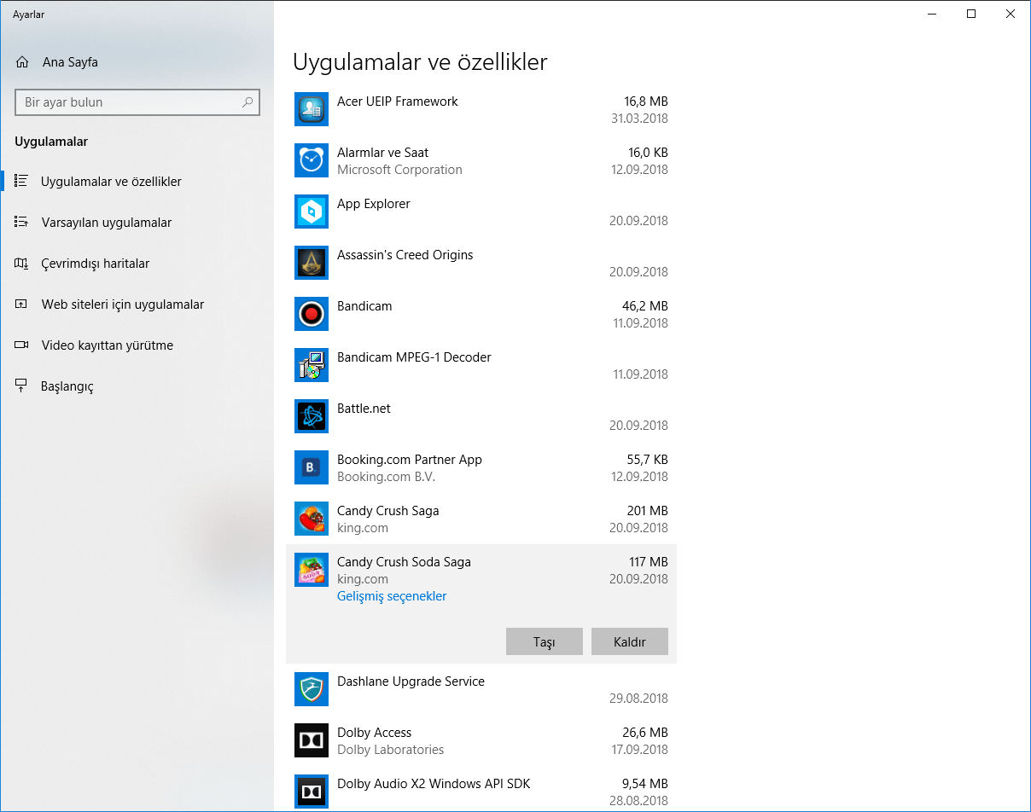This screenshot has width=1031, height=812.
Task: Click the search magnifier icon in settings search
Action: point(248,102)
